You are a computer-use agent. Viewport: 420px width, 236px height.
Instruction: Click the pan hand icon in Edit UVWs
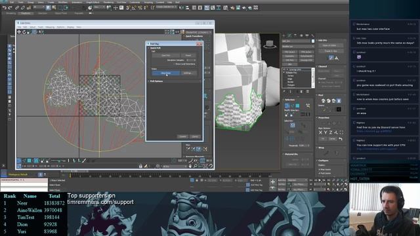(x=190, y=166)
